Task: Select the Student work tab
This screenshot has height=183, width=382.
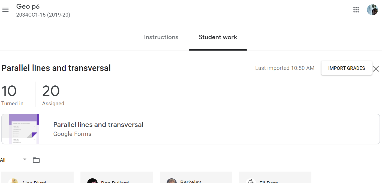Action: 218,37
